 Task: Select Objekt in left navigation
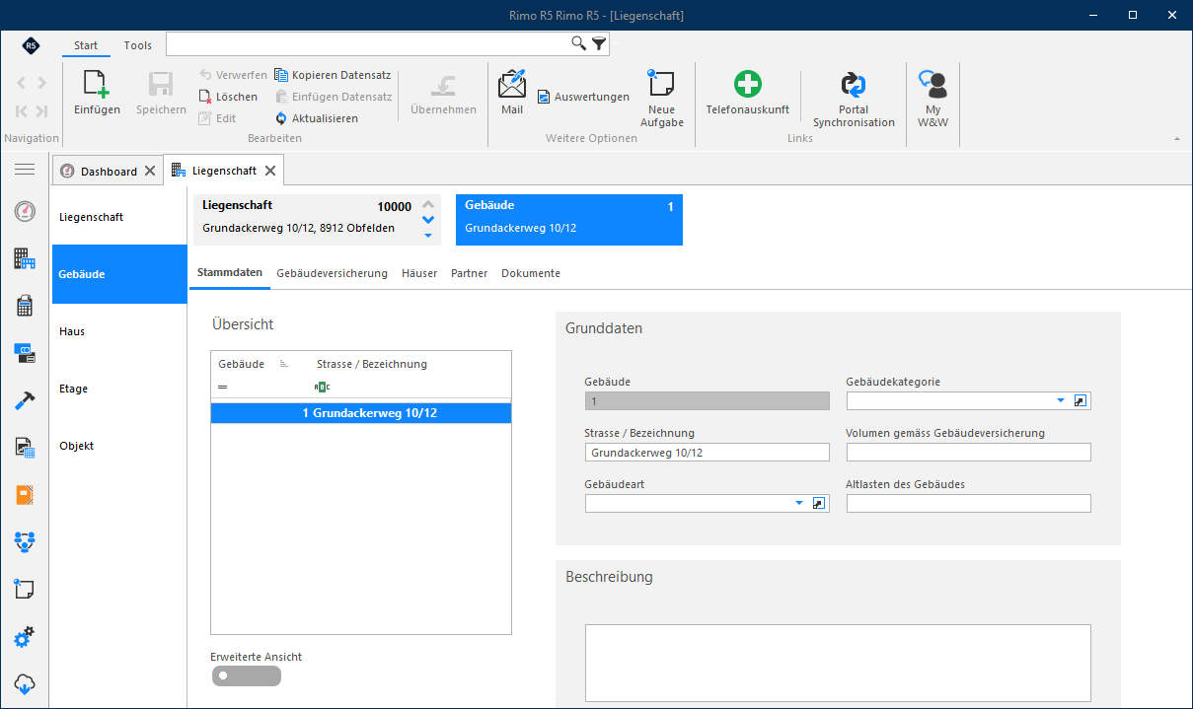click(118, 446)
